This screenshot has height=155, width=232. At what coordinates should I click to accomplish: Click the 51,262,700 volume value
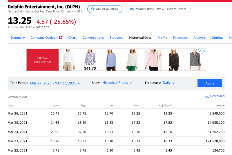(x=216, y=132)
